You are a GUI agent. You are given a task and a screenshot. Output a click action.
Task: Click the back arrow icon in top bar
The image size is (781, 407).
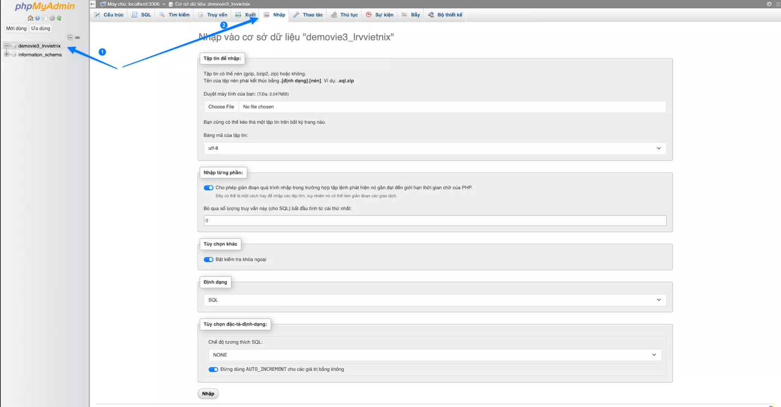[x=93, y=4]
